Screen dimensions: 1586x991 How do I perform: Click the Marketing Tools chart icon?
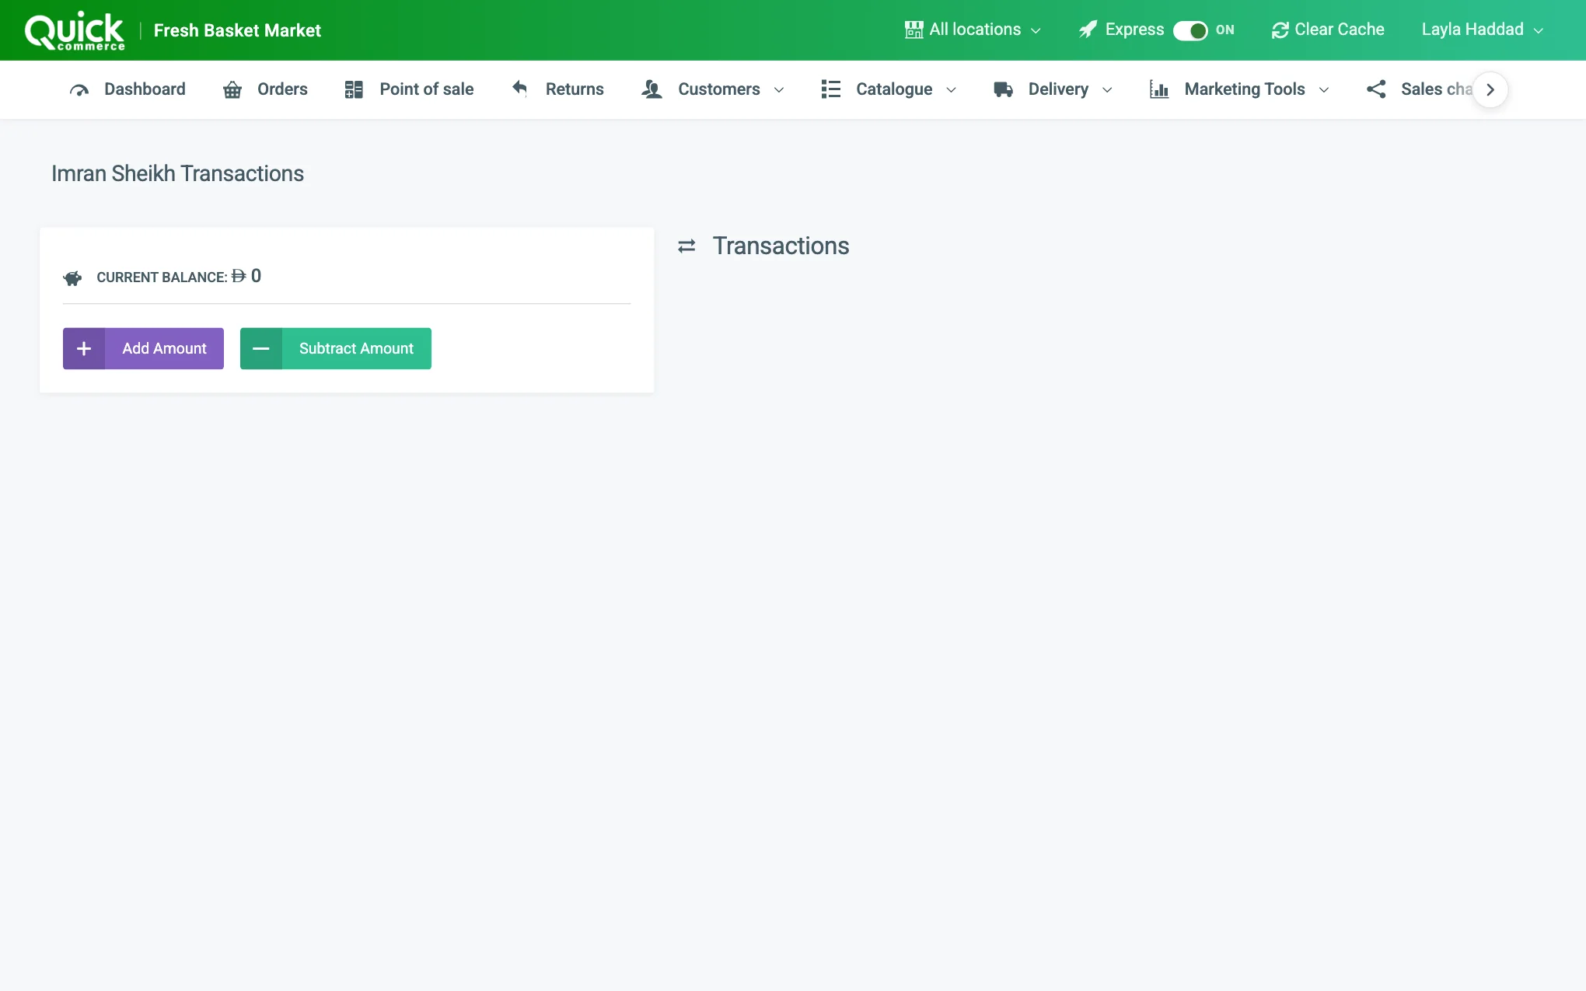(1159, 89)
